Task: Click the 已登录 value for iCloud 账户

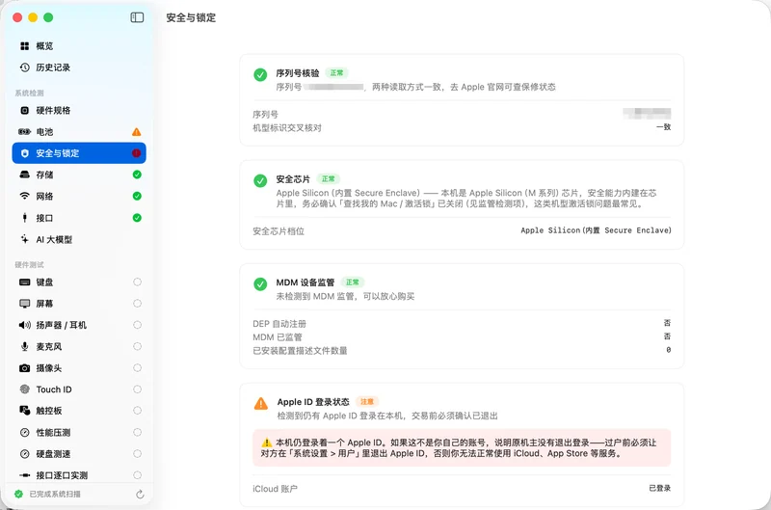Action: tap(660, 488)
